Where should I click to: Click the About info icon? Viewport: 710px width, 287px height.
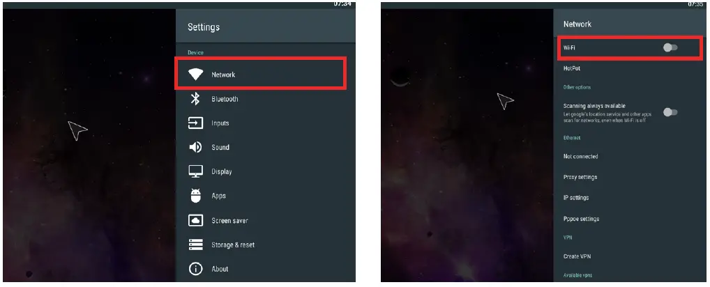195,269
